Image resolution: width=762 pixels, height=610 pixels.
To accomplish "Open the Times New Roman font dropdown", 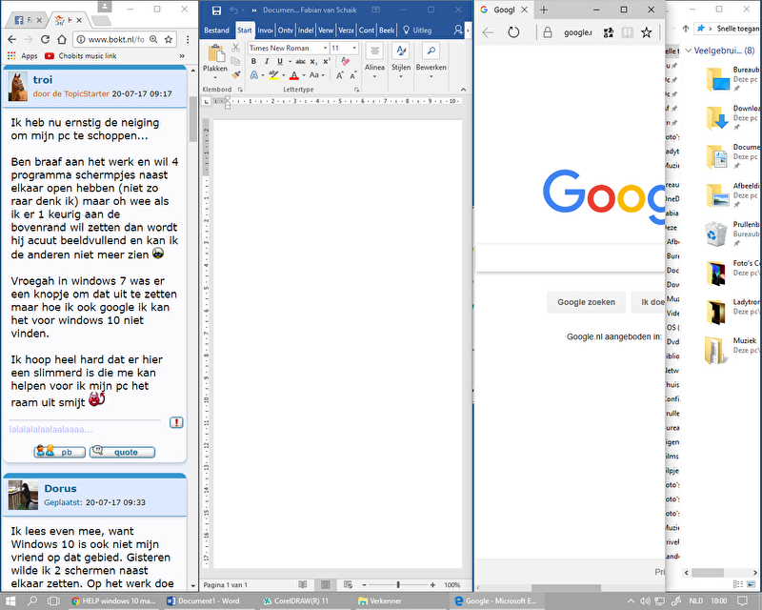I will (323, 48).
